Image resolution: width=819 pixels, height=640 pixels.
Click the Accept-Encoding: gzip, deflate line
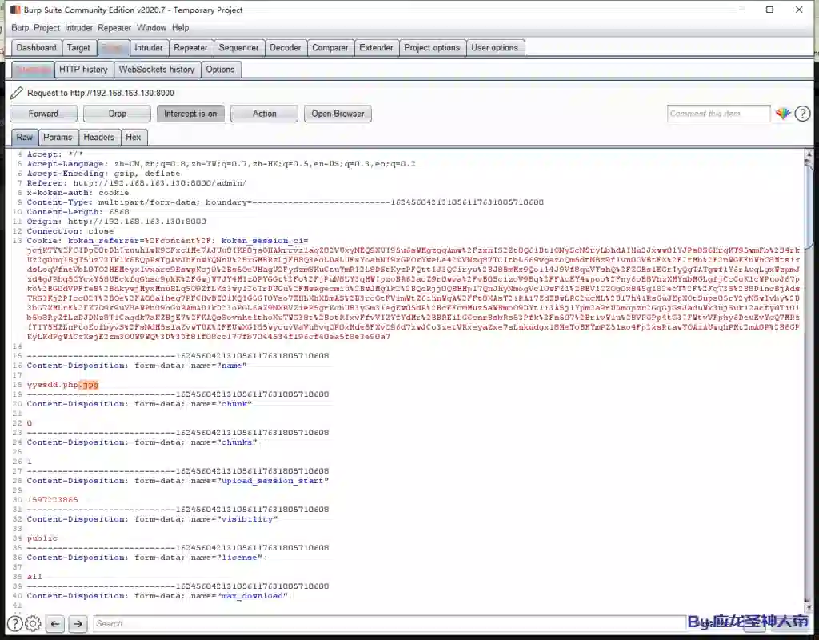(103, 174)
